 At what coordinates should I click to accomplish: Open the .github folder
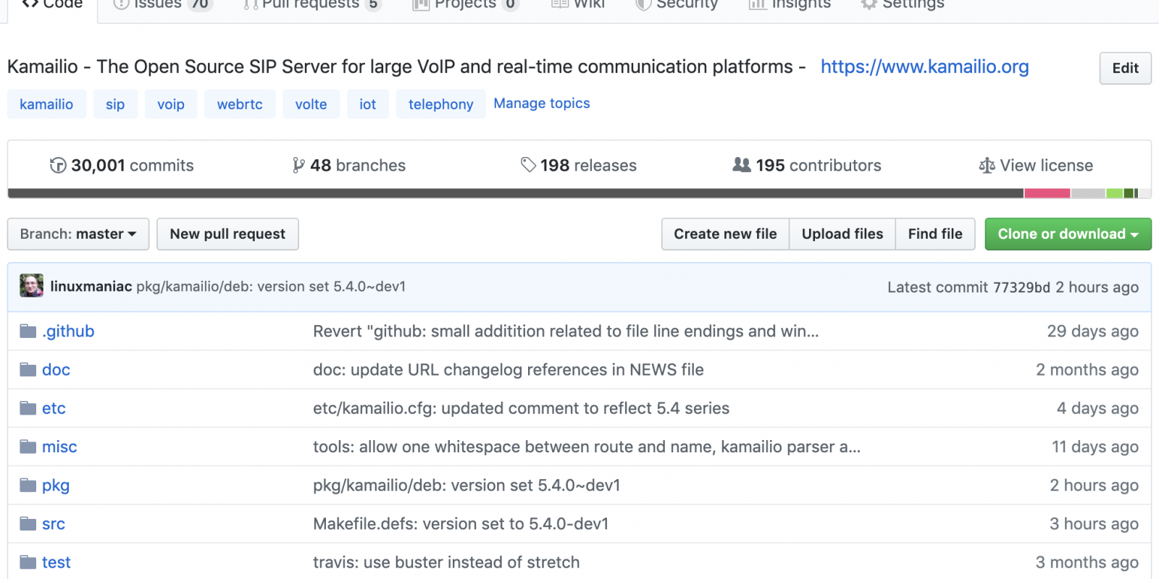point(68,331)
